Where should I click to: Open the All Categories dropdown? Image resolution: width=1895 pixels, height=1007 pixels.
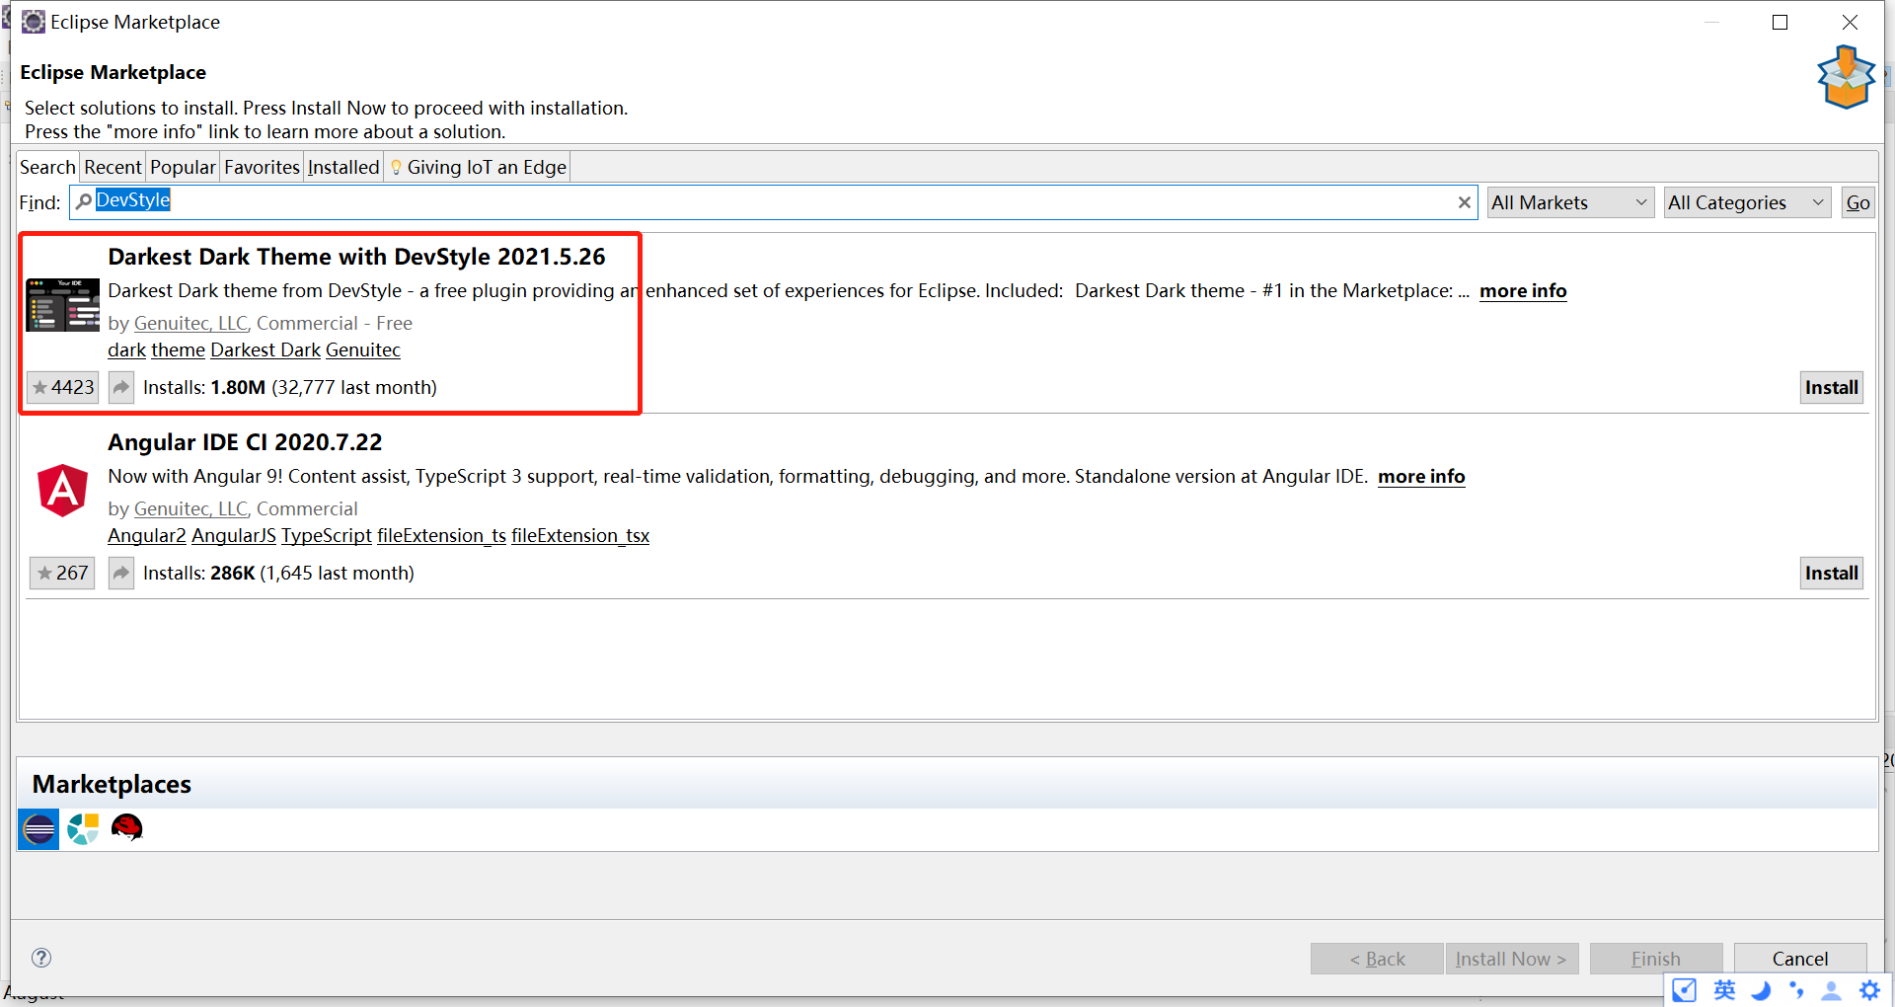click(1747, 202)
